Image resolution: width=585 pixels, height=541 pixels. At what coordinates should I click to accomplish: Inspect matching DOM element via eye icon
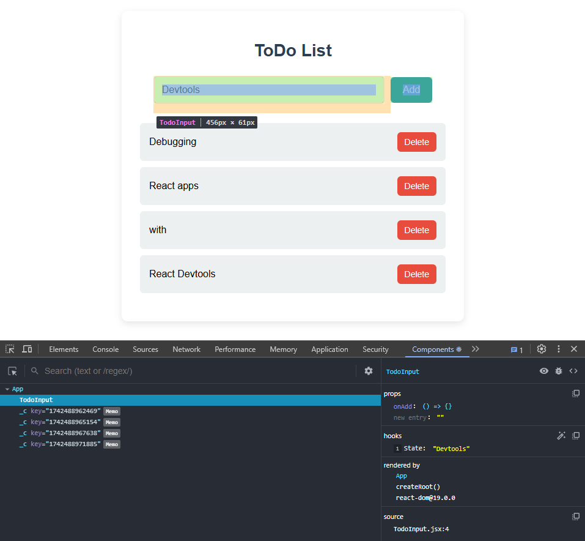pos(543,371)
